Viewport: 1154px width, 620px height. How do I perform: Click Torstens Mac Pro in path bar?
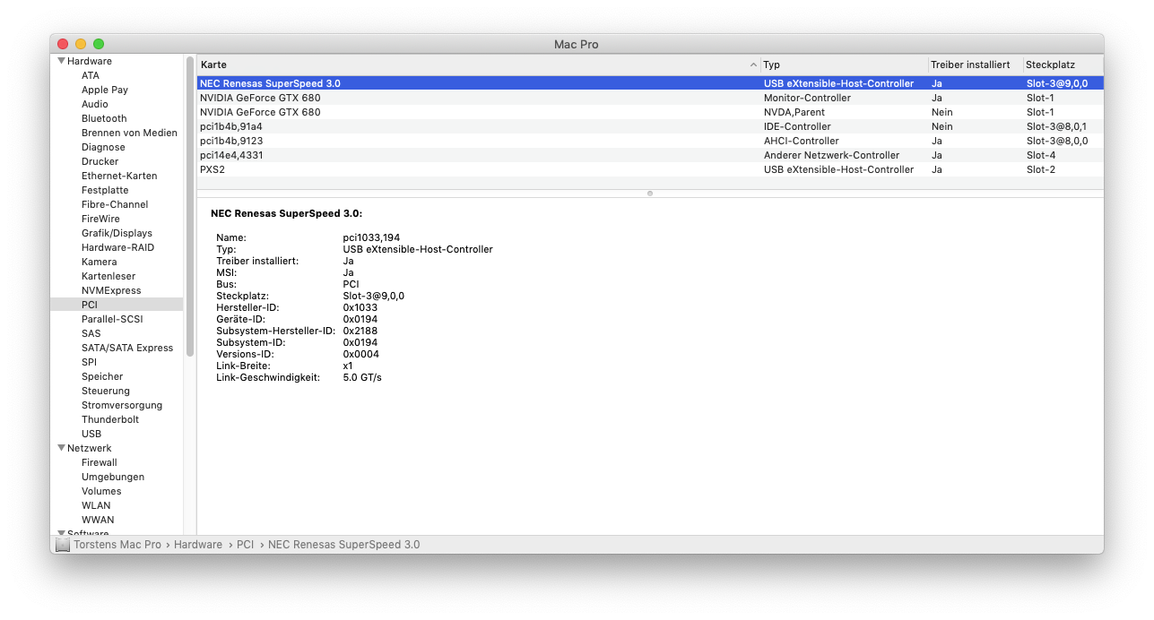tap(117, 545)
